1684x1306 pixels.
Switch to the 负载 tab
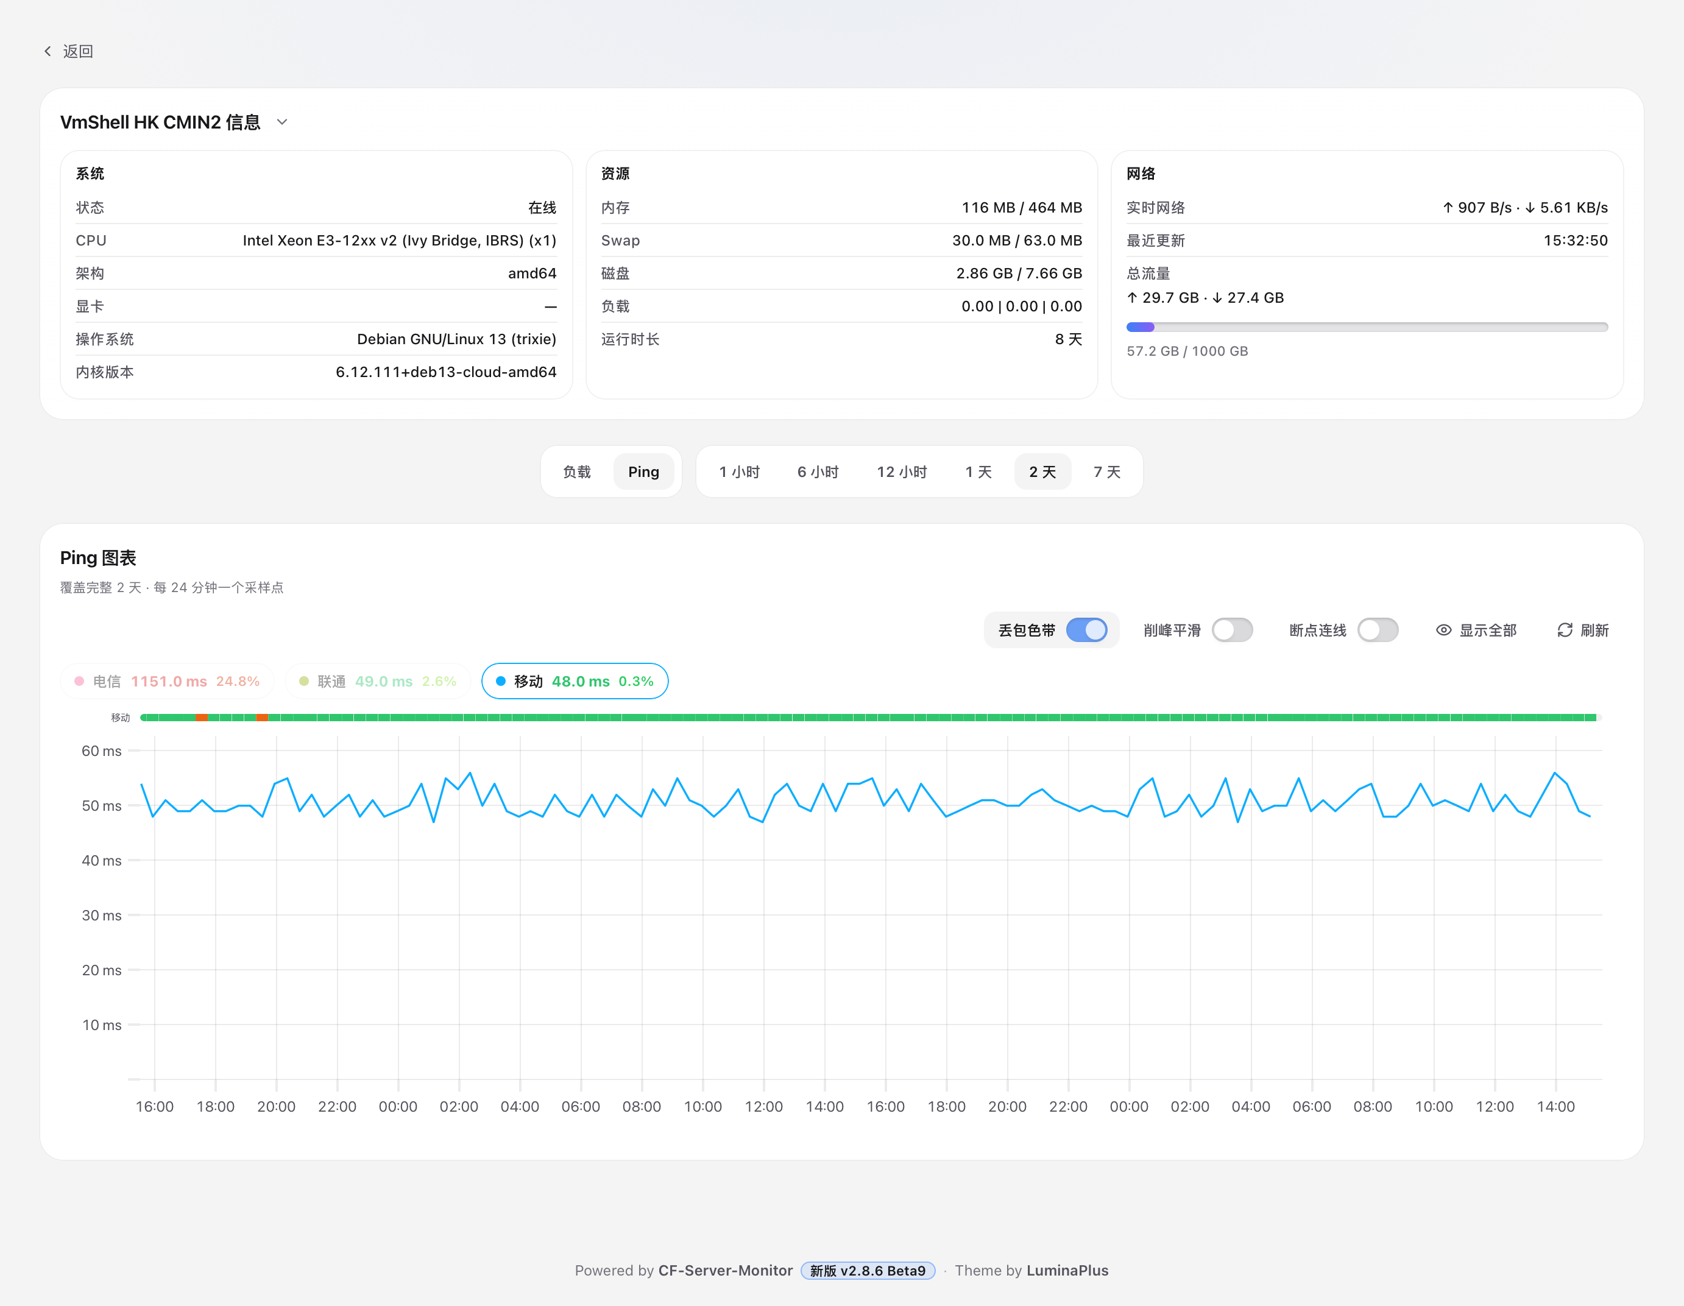[x=577, y=471]
